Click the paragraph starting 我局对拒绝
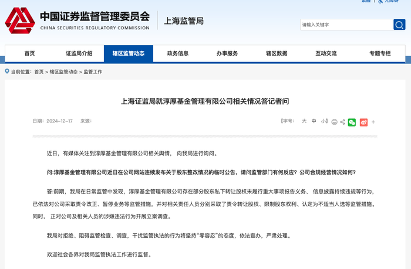This screenshot has height=269, width=411. pos(169,236)
